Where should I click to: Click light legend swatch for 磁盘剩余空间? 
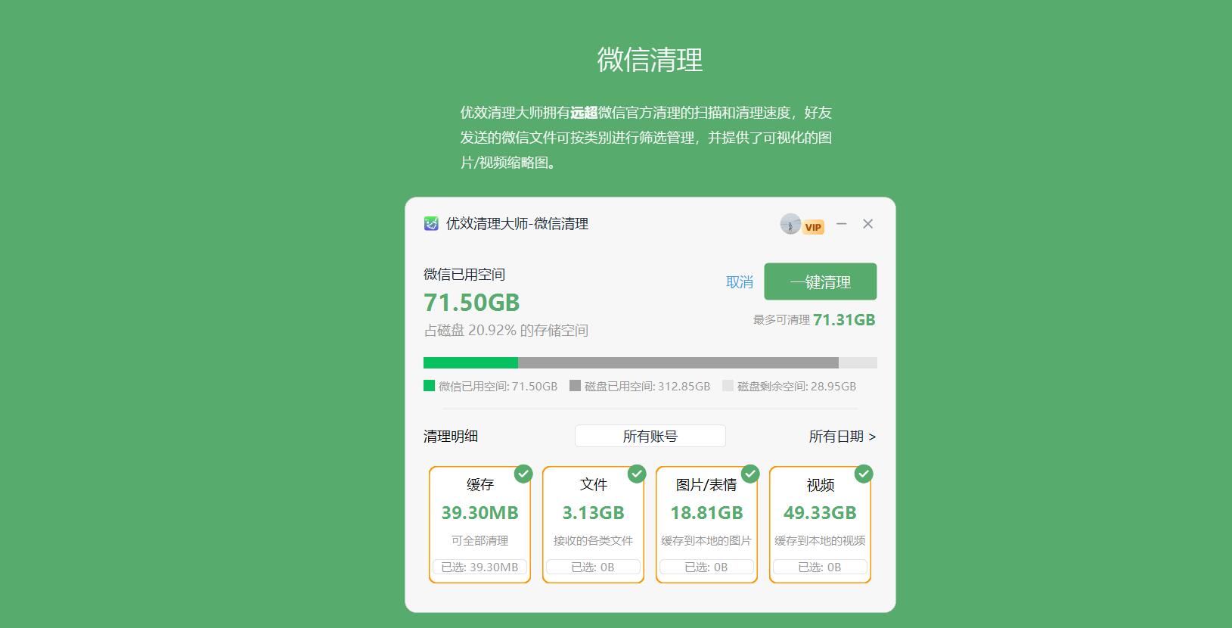click(728, 386)
